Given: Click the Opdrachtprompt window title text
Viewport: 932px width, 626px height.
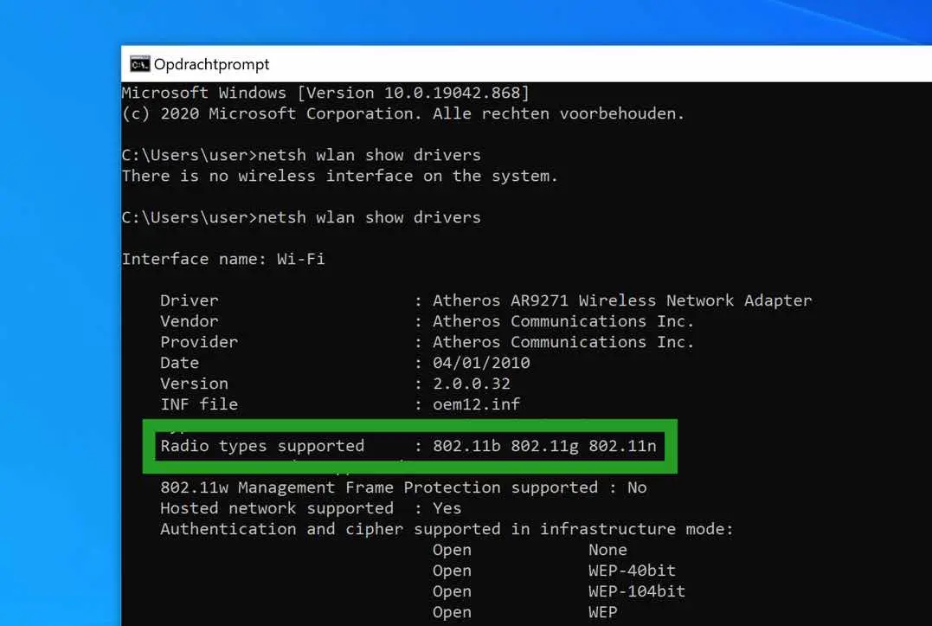Looking at the screenshot, I should 212,64.
